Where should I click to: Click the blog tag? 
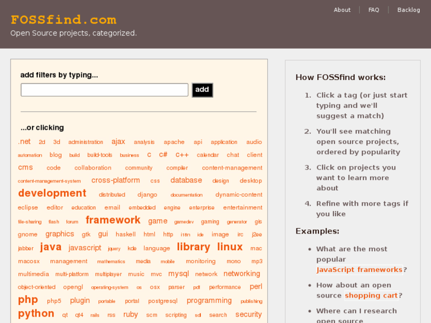coord(56,155)
